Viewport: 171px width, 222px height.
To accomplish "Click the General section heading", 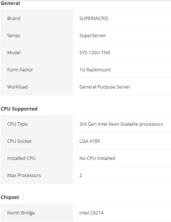I will click(x=10, y=3).
